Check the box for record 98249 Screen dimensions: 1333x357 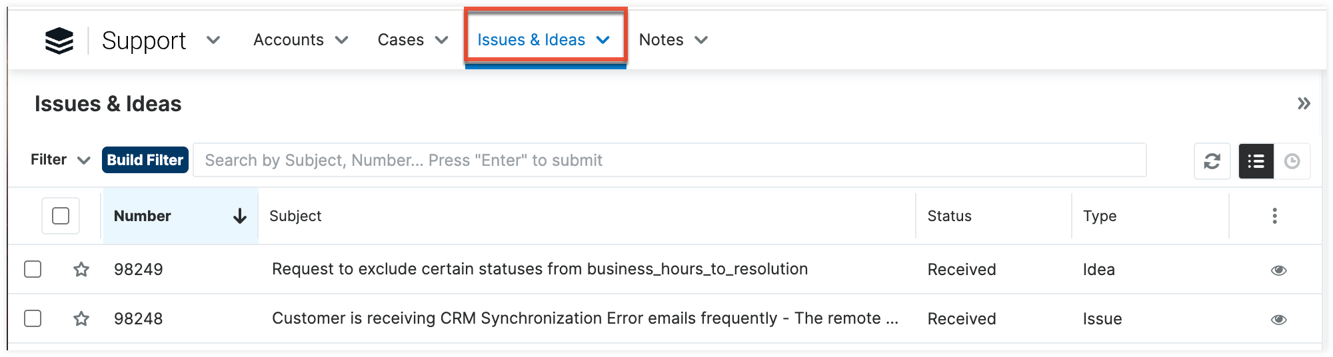33,269
